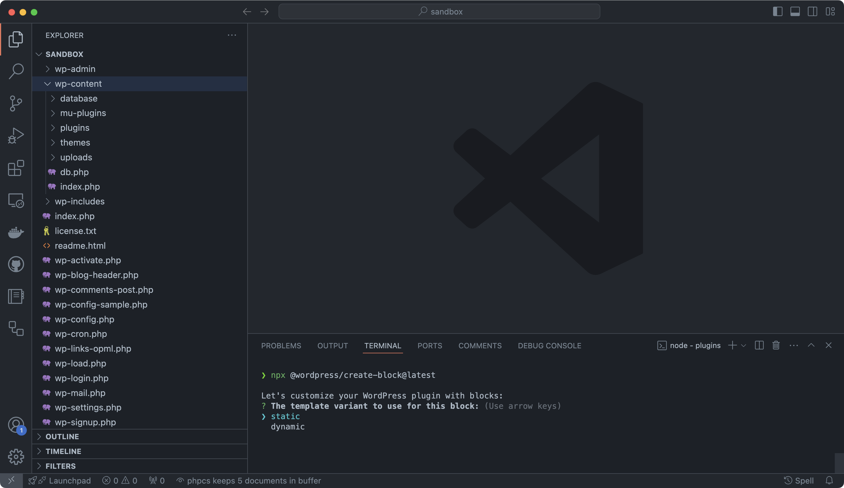Viewport: 844px width, 488px height.
Task: Open wp-login.php file
Action: 140,378
